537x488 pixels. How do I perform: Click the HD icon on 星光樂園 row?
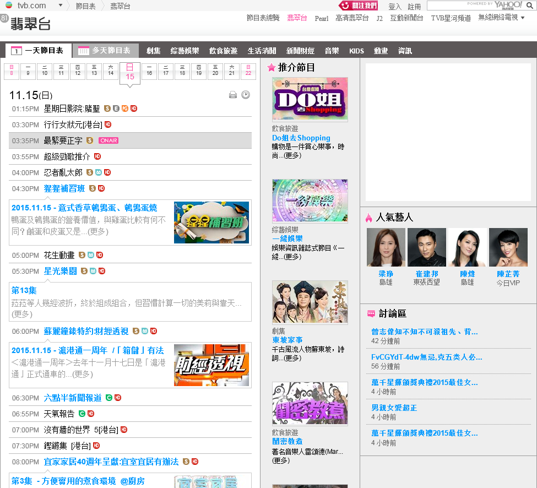pyautogui.click(x=102, y=271)
